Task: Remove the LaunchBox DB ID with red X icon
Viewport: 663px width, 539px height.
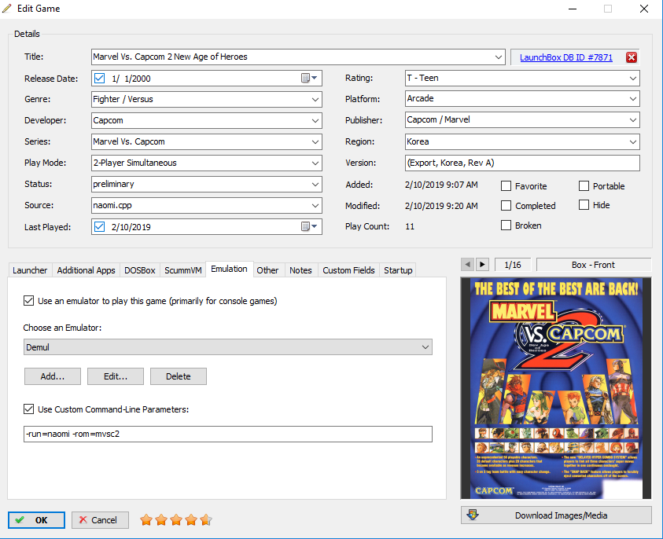Action: coord(632,57)
